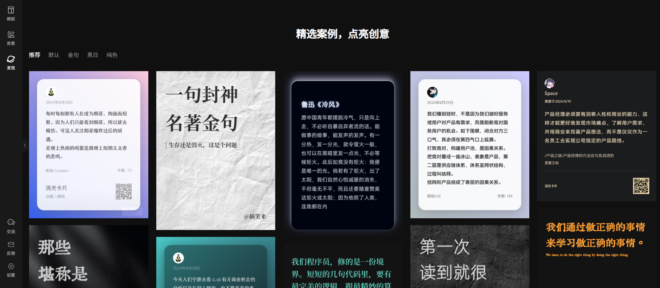The width and height of the screenshot is (660, 288).
Task: Select the 发现 discover sidebar icon
Action: 11,63
